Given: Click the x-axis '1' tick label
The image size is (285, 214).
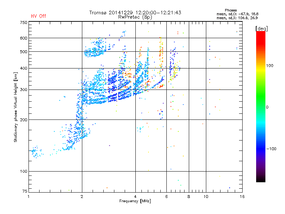Looking at the screenshot, I should click(x=28, y=197).
